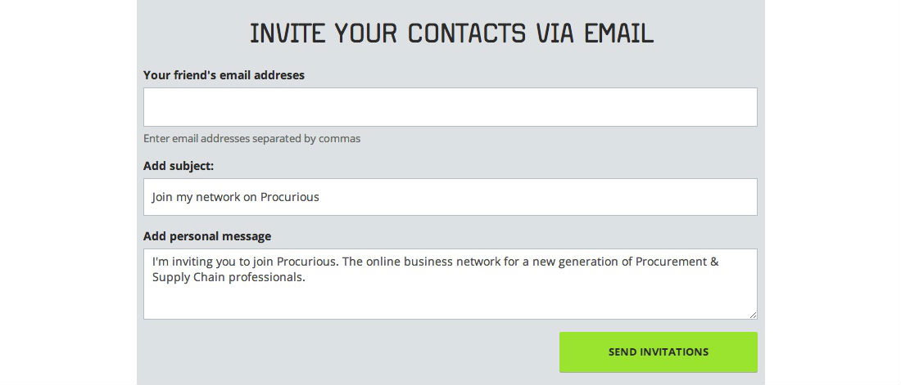Place cursor on 'Join my network on Procurious' text
The height and width of the screenshot is (385, 901).
coord(236,197)
